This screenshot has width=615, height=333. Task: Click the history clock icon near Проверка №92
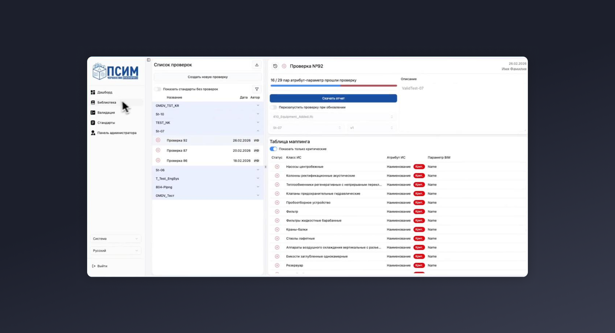[x=275, y=66]
